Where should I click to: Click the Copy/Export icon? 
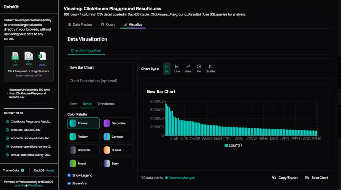(274, 178)
